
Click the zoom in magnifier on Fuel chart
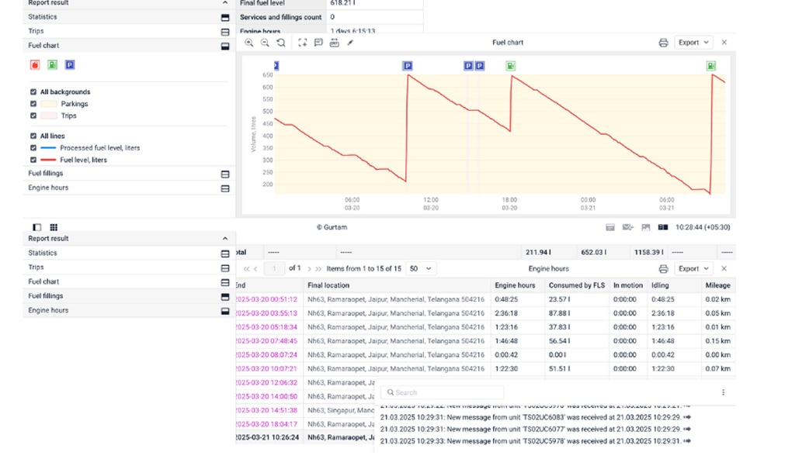click(249, 43)
